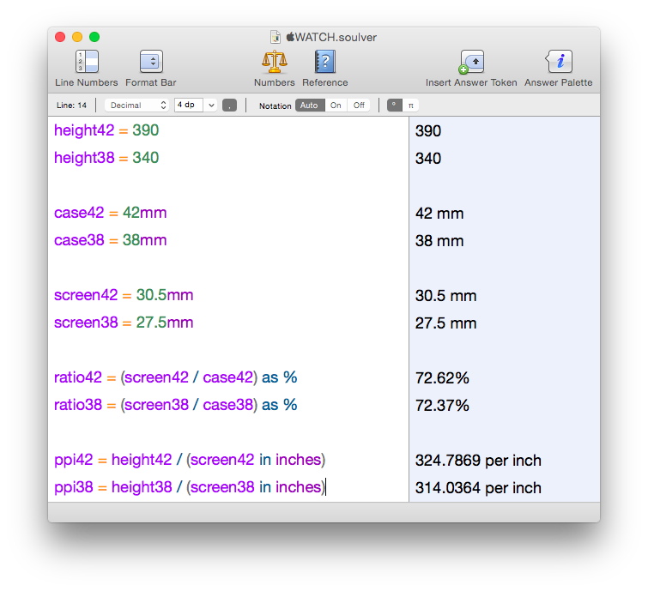Select the 314.0364 per inch answer
Screen dimensions: 648x591
coord(478,488)
